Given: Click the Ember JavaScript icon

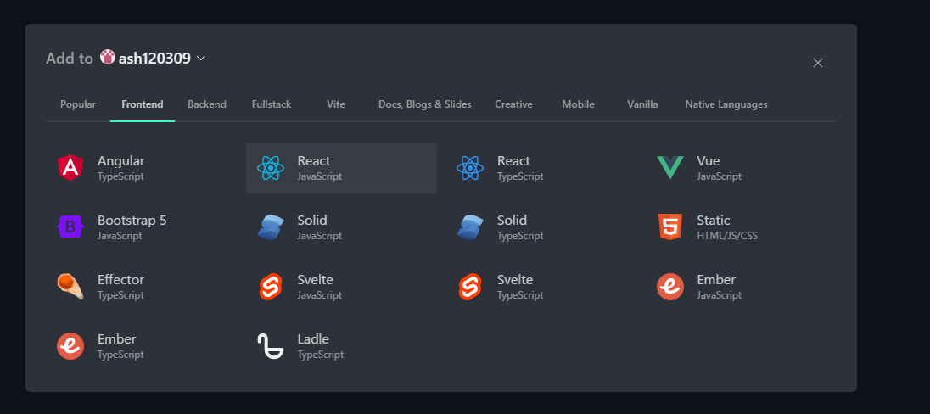Looking at the screenshot, I should [x=670, y=287].
